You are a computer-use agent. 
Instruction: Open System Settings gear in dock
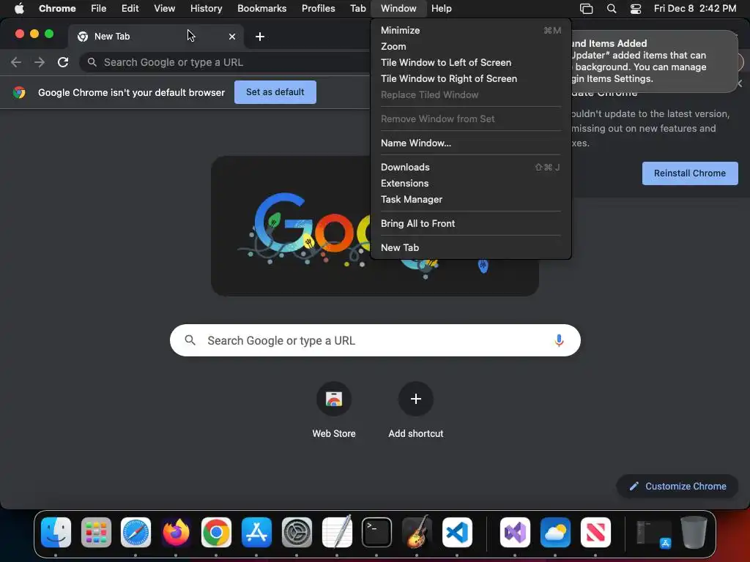tap(297, 533)
